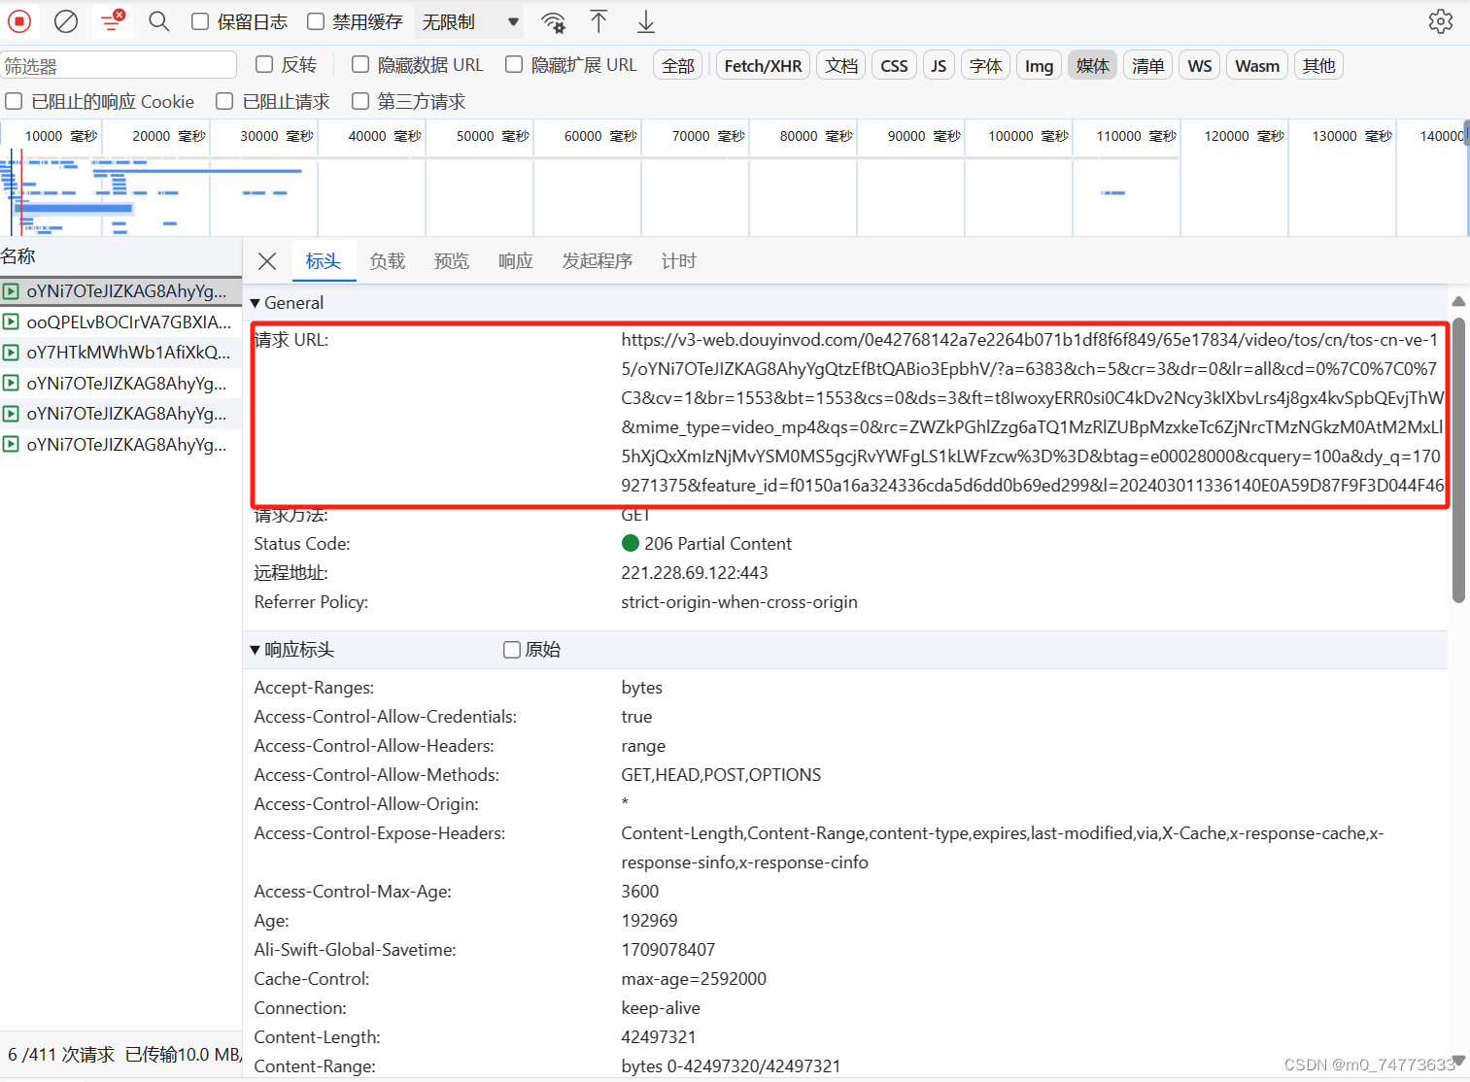Click strict-origin-when-cross-origin value
Viewport: 1470px width, 1082px height.
pos(739,602)
